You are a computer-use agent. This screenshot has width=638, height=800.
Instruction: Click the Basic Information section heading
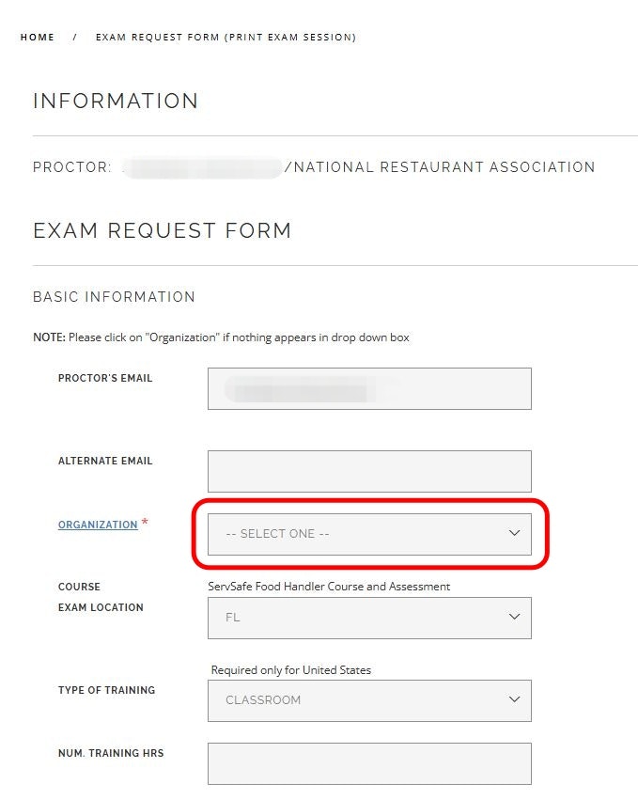pos(114,297)
